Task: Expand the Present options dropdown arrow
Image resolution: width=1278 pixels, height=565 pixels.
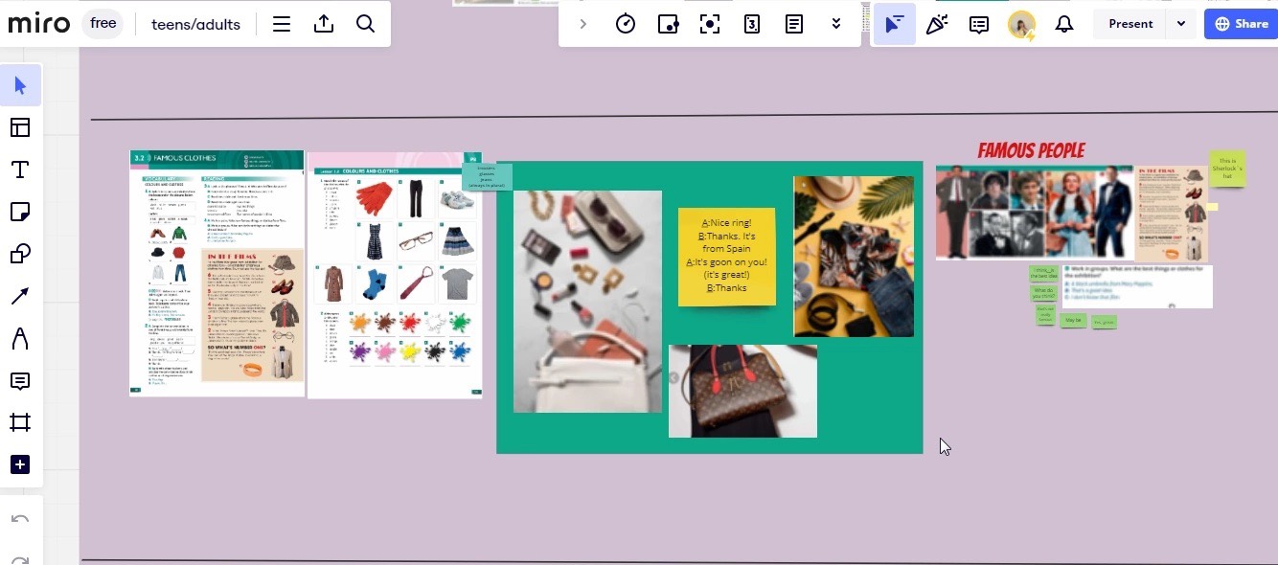Action: click(x=1181, y=24)
